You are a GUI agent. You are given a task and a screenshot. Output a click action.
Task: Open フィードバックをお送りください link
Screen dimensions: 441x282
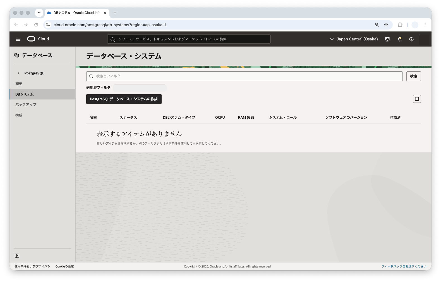[404, 266]
